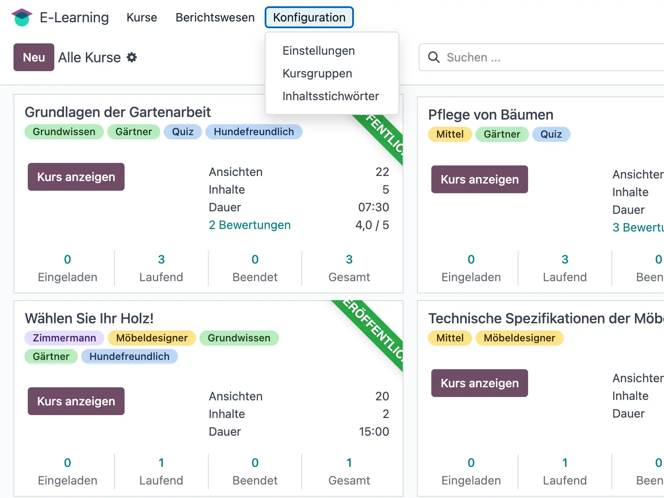Click the search magnifier icon
Viewport: 664px width, 498px height.
[433, 57]
